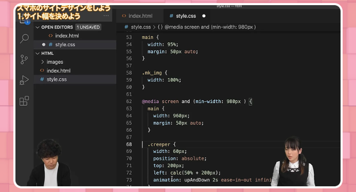Open Explorer more actions ellipsis menu

(x=106, y=15)
